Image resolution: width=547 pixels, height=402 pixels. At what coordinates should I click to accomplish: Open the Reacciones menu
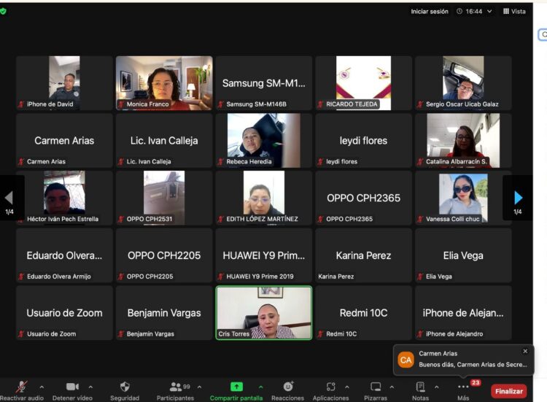tap(288, 387)
